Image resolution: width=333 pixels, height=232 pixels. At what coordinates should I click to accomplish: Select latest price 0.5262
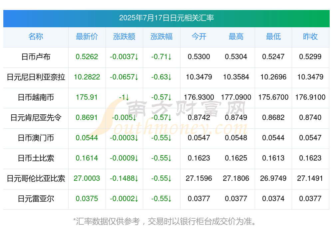87,57
